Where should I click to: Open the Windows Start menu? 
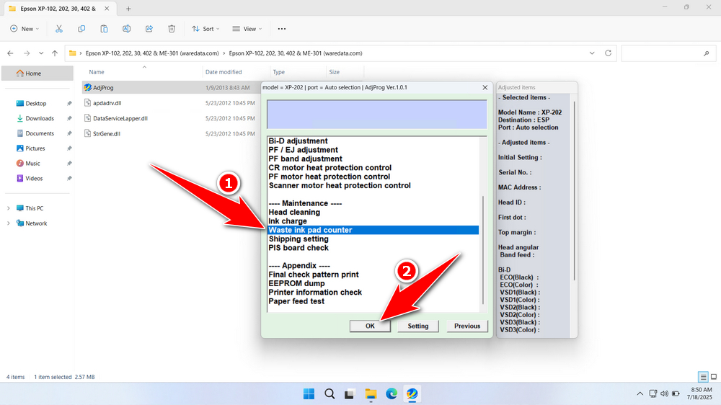click(309, 394)
